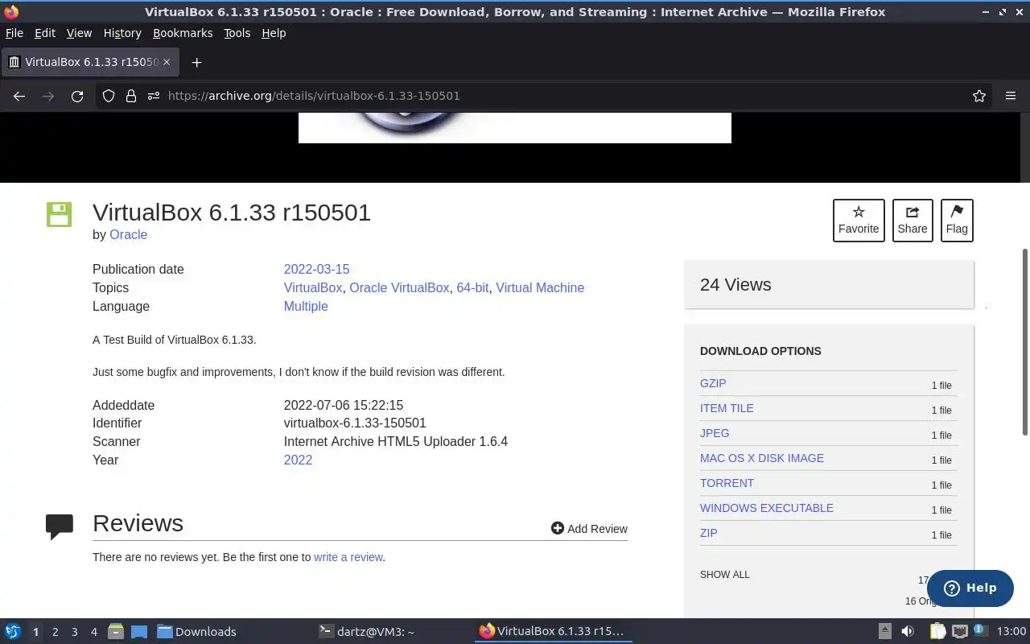
Task: Click the removable media eject tray icon
Action: tap(884, 631)
